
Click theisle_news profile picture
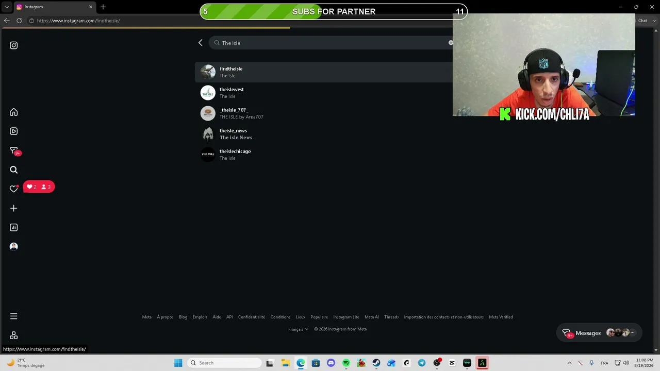point(208,134)
